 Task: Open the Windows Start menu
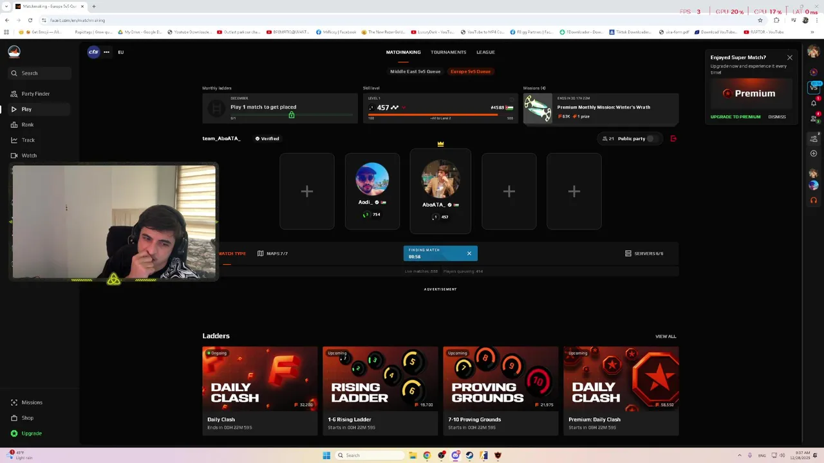(x=326, y=455)
